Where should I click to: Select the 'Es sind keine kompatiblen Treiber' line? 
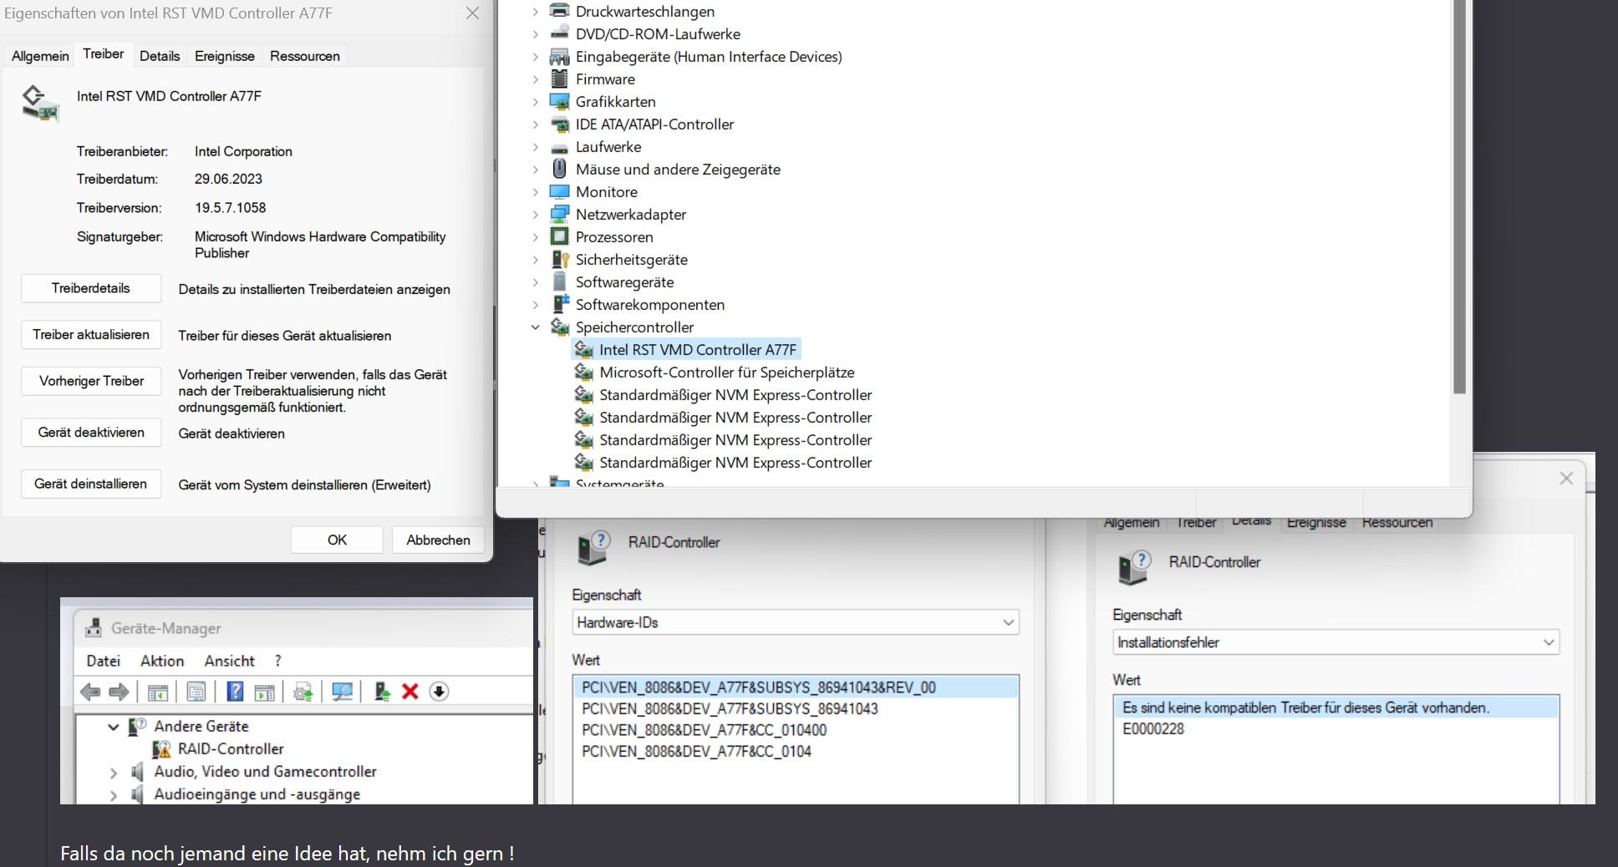(1336, 707)
